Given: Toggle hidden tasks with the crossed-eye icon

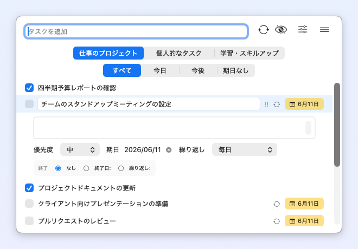Looking at the screenshot, I should (281, 30).
